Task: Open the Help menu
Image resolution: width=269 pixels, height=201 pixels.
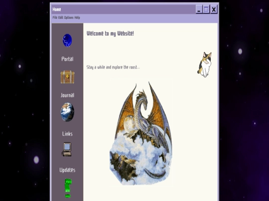Action: (77, 17)
